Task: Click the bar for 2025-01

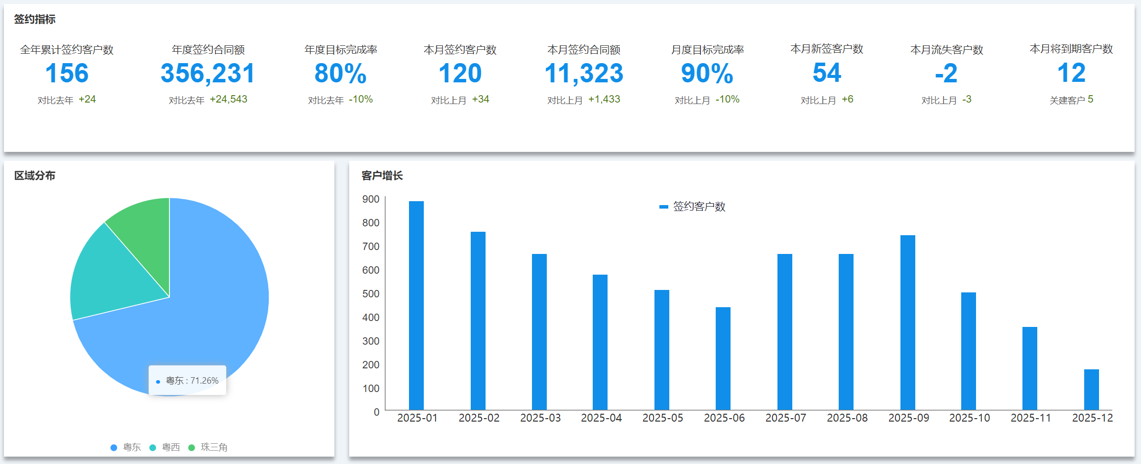Action: (x=416, y=306)
